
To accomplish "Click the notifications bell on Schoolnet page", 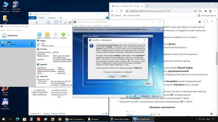I will pos(200,22).
